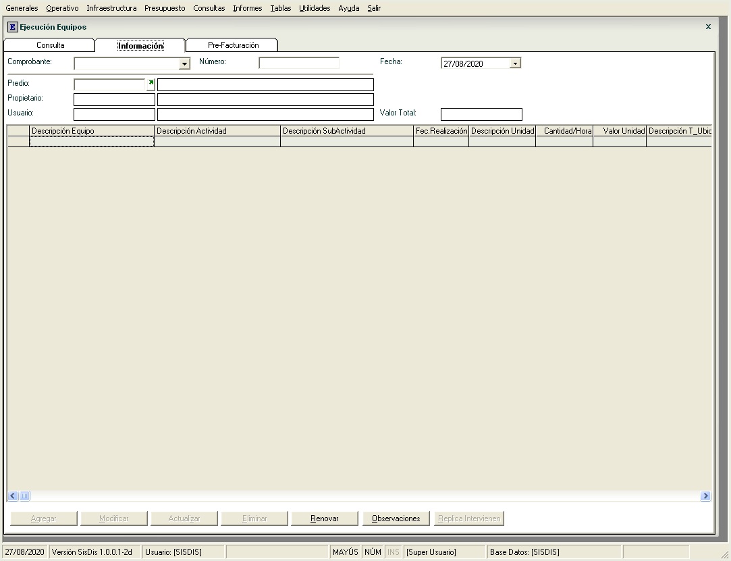Click the Ejecución Equipos window icon
731x561 pixels.
coord(12,27)
